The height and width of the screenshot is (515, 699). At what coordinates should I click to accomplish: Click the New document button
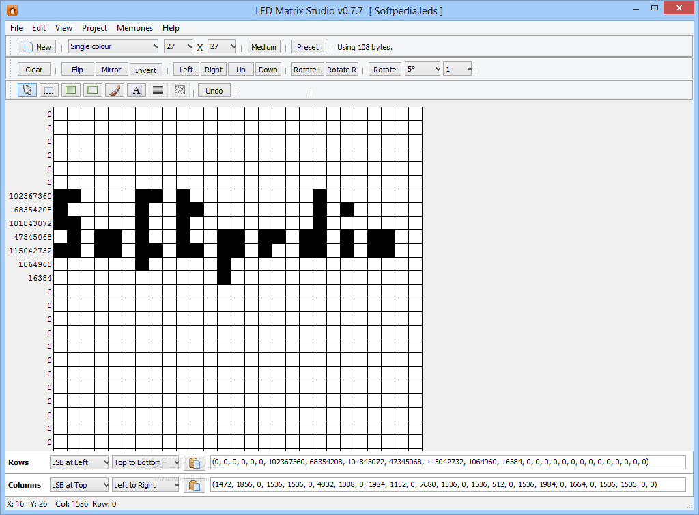[37, 47]
